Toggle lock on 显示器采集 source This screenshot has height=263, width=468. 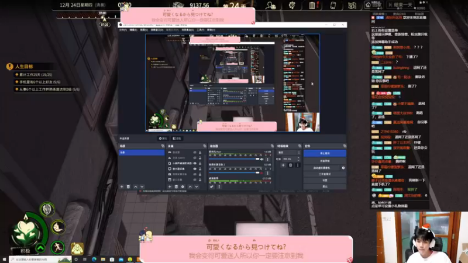tap(200, 169)
